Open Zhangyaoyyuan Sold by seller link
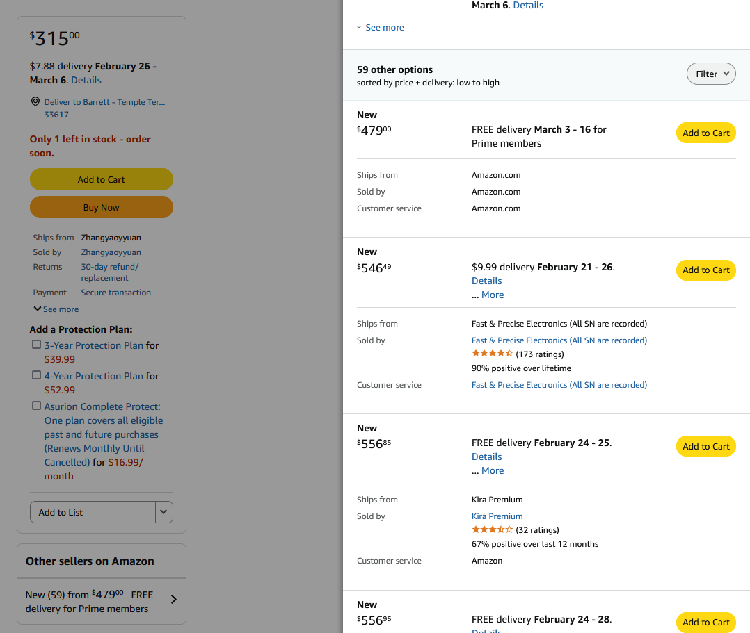Image resolution: width=750 pixels, height=633 pixels. (x=111, y=252)
